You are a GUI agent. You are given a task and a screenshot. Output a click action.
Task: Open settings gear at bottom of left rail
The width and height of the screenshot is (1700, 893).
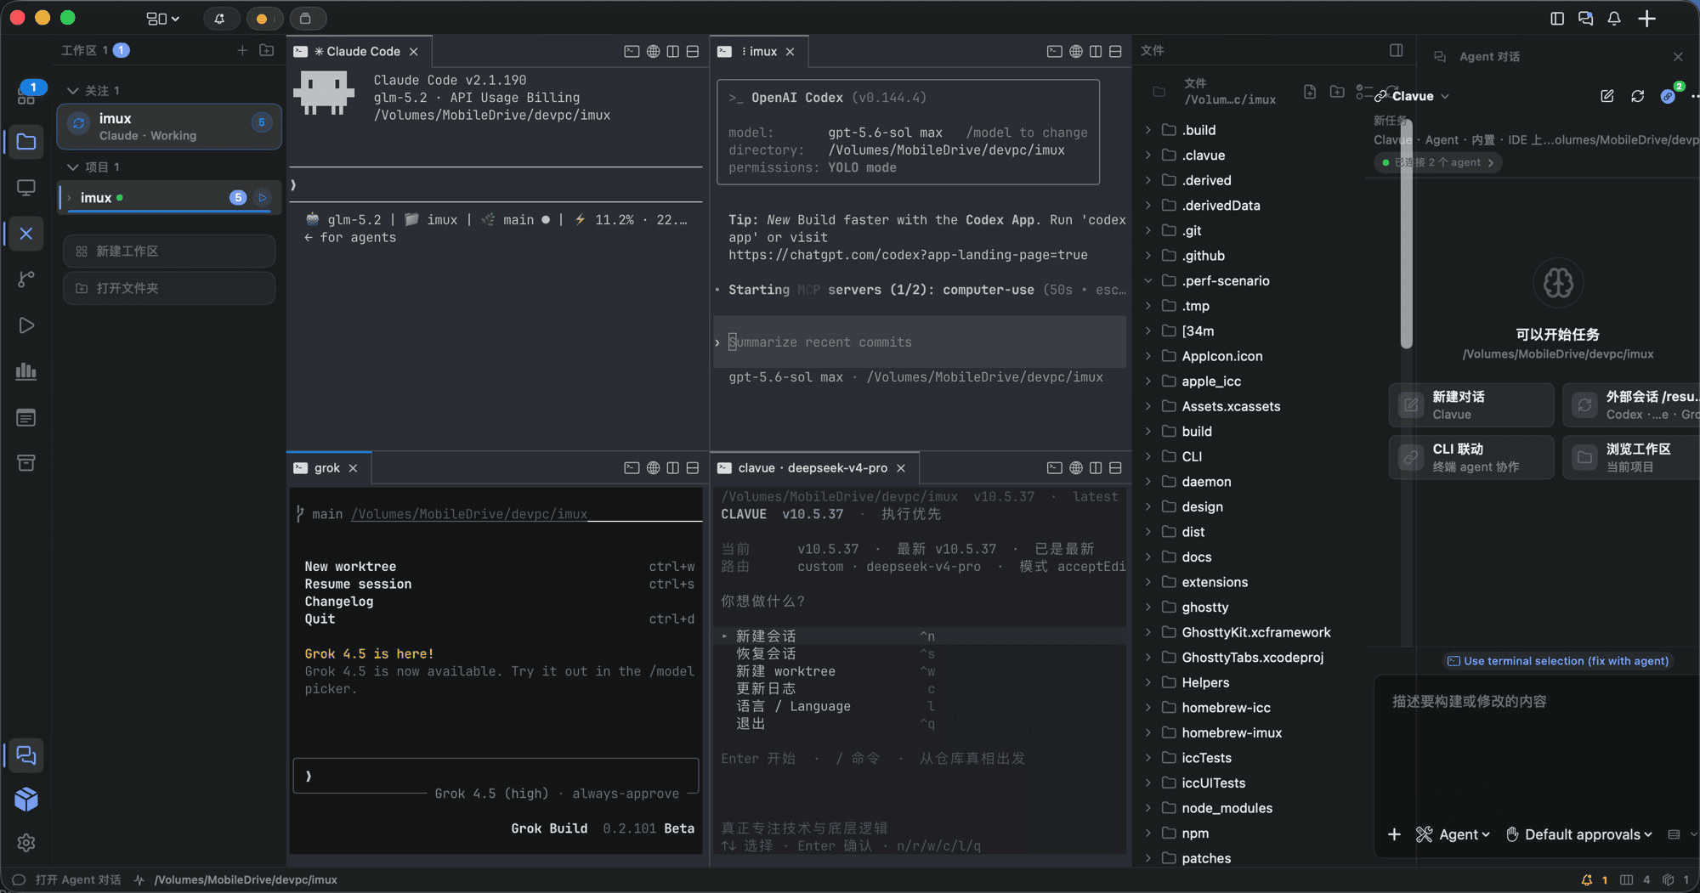(26, 843)
